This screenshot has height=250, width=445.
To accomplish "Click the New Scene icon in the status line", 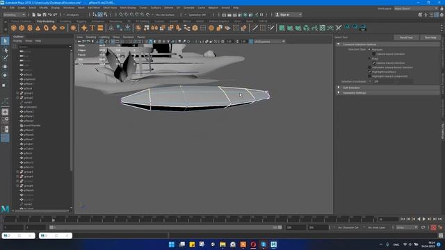I will pos(34,15).
